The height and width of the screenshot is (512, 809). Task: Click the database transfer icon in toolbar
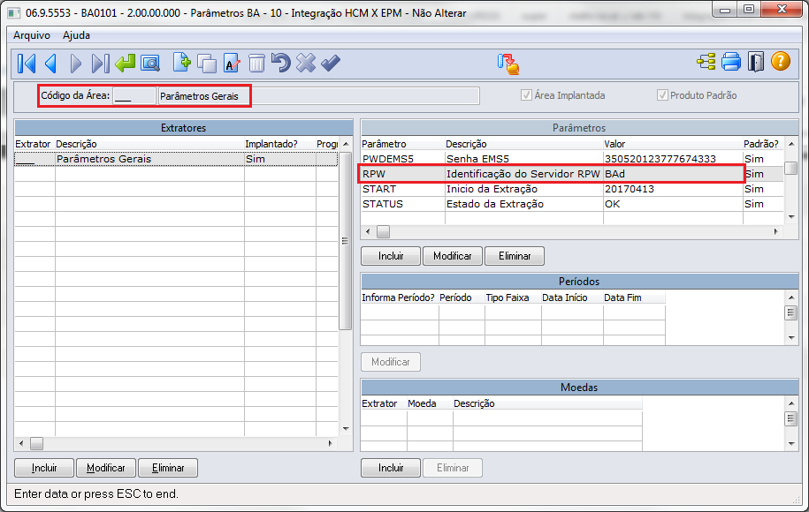[x=508, y=64]
